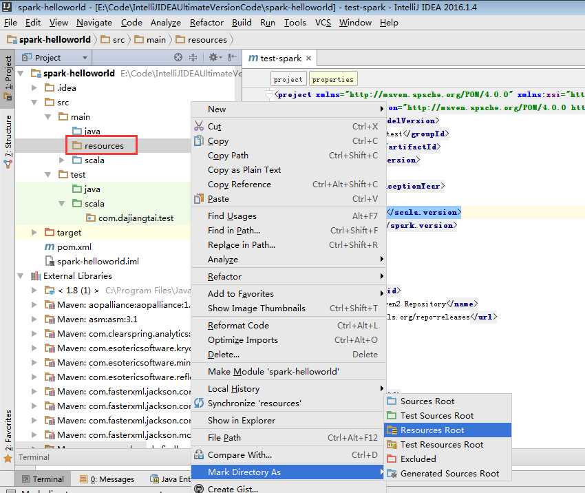Image resolution: width=585 pixels, height=493 pixels.
Task: Click the Cut scissors icon
Action: click(x=199, y=126)
